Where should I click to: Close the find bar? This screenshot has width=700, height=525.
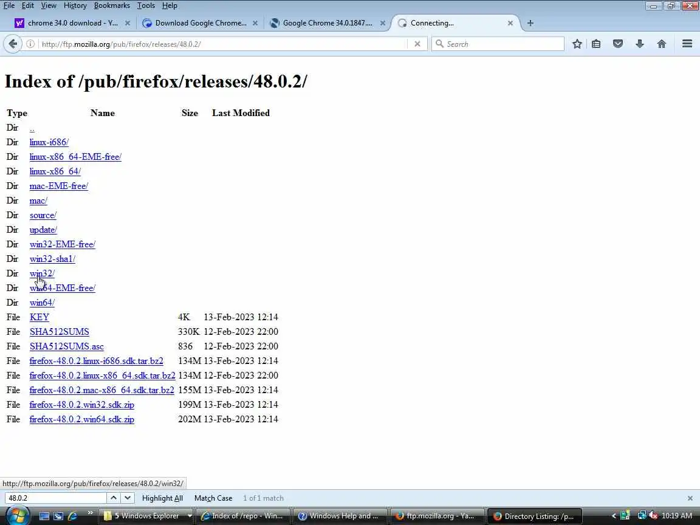690,498
